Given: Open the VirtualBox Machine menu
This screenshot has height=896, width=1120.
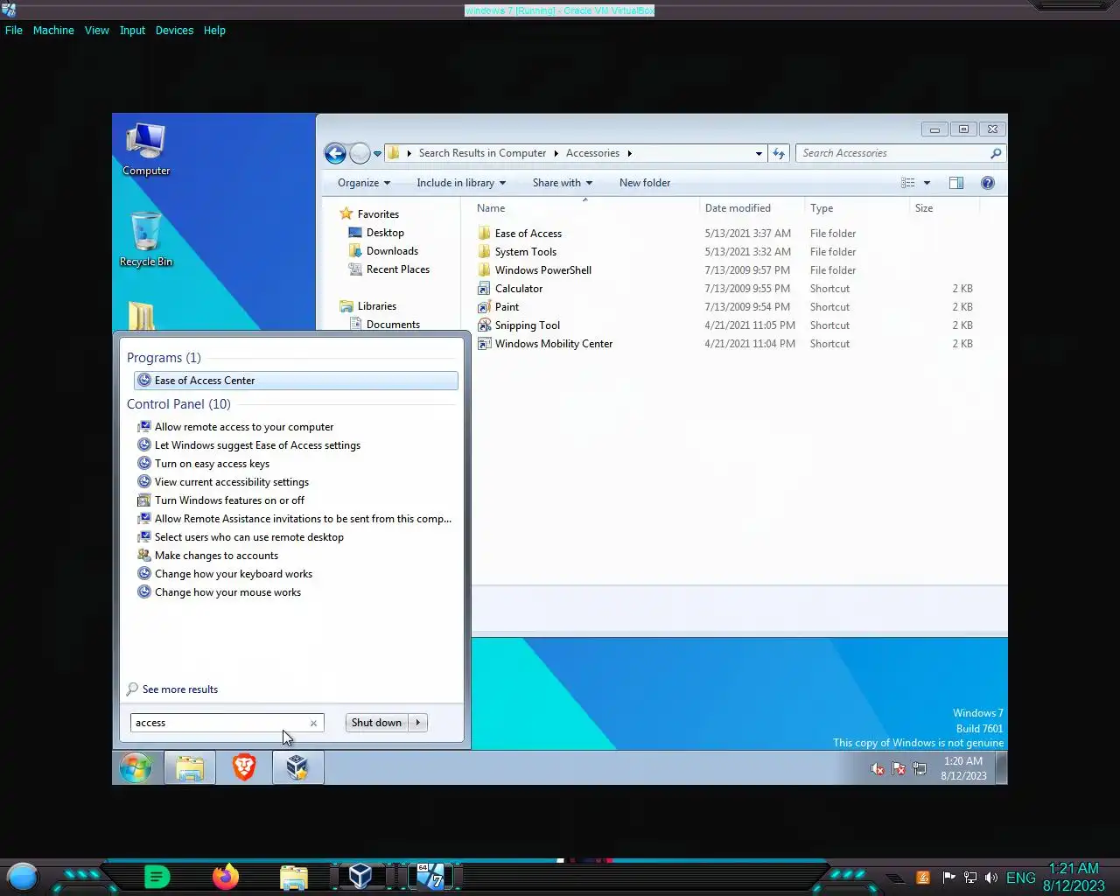Looking at the screenshot, I should pos(53,30).
